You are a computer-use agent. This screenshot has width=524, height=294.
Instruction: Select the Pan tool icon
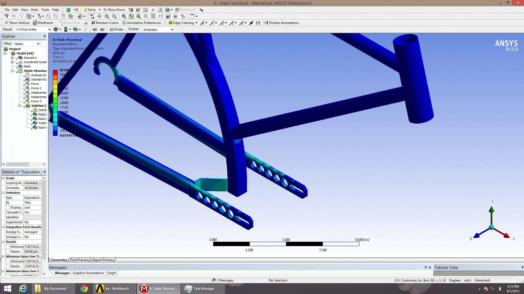(x=100, y=16)
